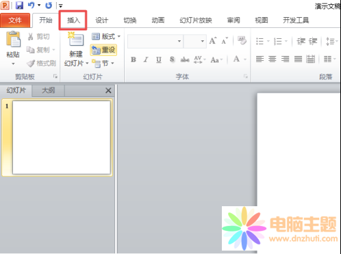Open the 版式 (Layout) dropdown
This screenshot has height=254, width=341.
[106, 36]
